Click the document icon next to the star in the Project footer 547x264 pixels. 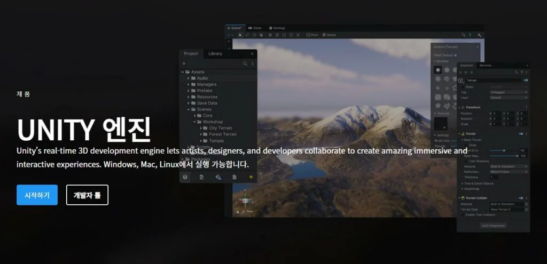(x=235, y=177)
